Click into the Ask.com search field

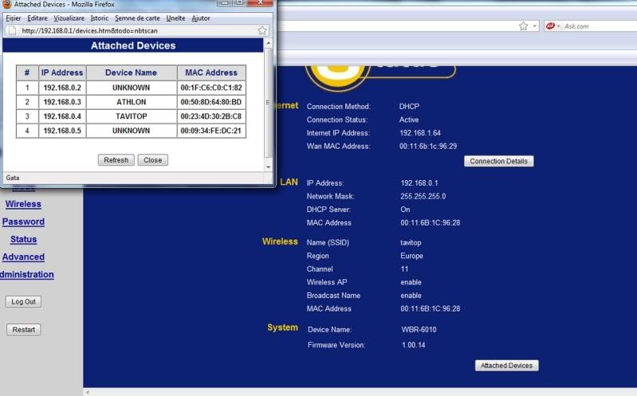tap(598, 26)
